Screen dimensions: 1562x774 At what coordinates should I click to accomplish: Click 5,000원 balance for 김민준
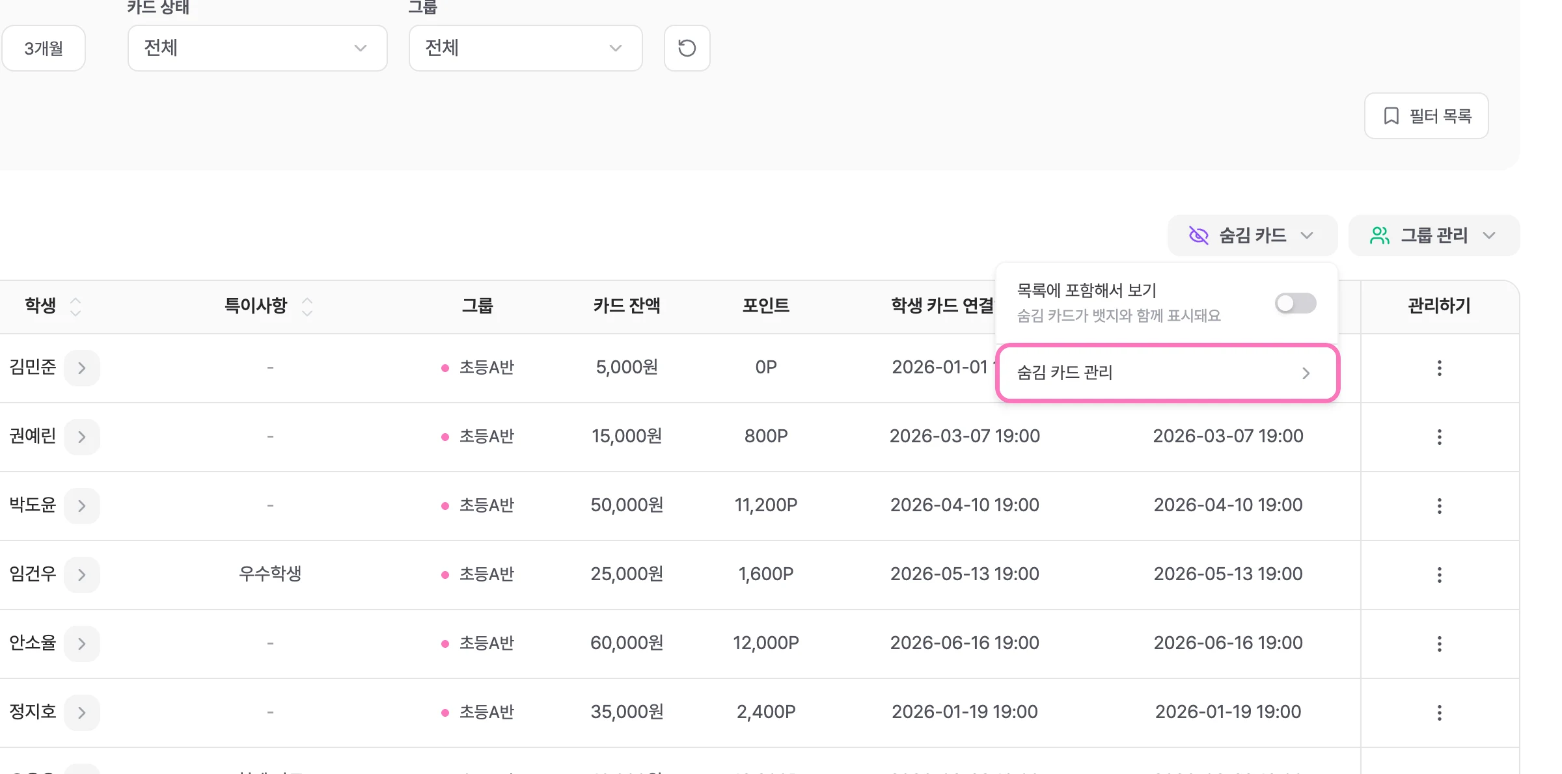[627, 367]
